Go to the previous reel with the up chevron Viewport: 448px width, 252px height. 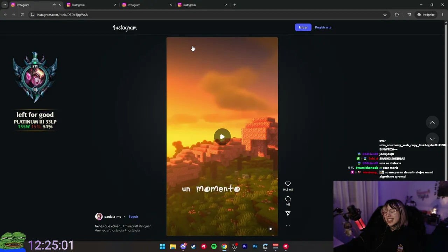pyautogui.click(x=432, y=122)
